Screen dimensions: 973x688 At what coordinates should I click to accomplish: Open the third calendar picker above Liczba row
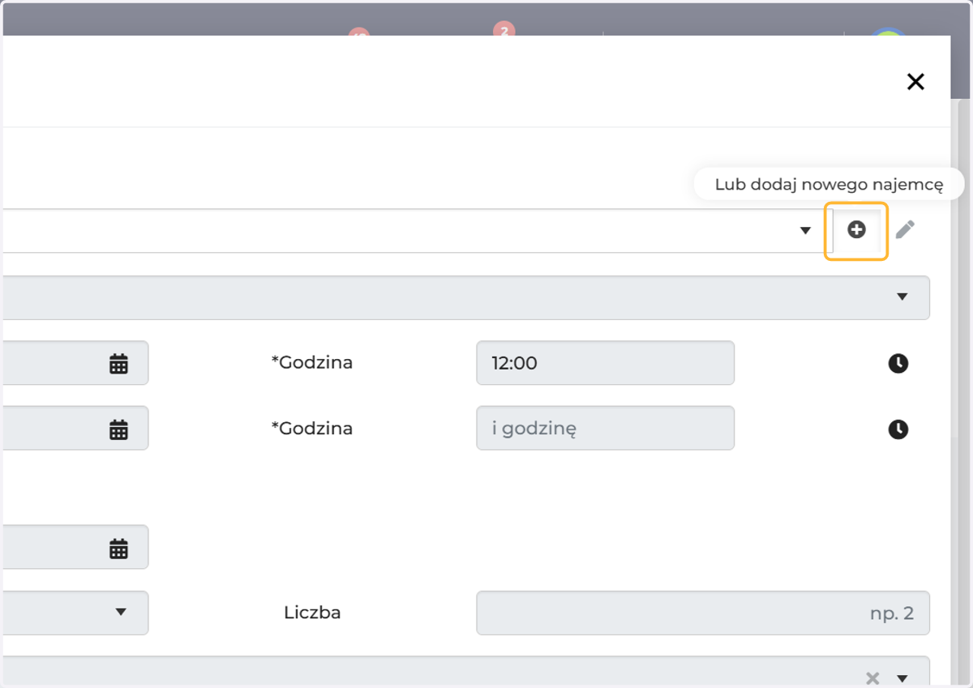(118, 548)
